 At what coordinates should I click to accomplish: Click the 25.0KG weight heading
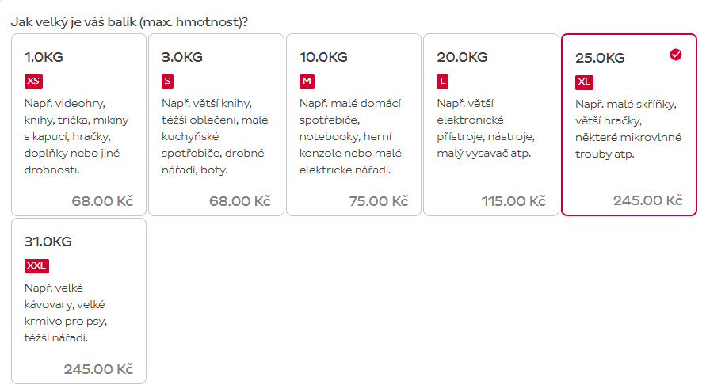[x=600, y=58]
